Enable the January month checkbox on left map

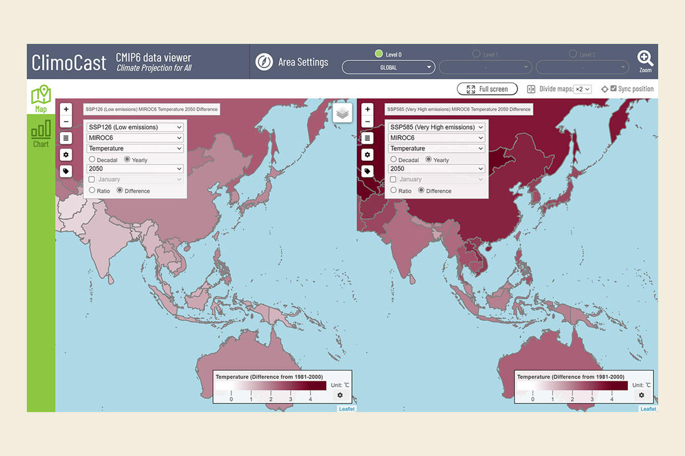pos(92,180)
